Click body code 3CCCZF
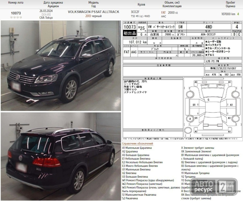This screenshot has height=201, width=243. (135, 12)
